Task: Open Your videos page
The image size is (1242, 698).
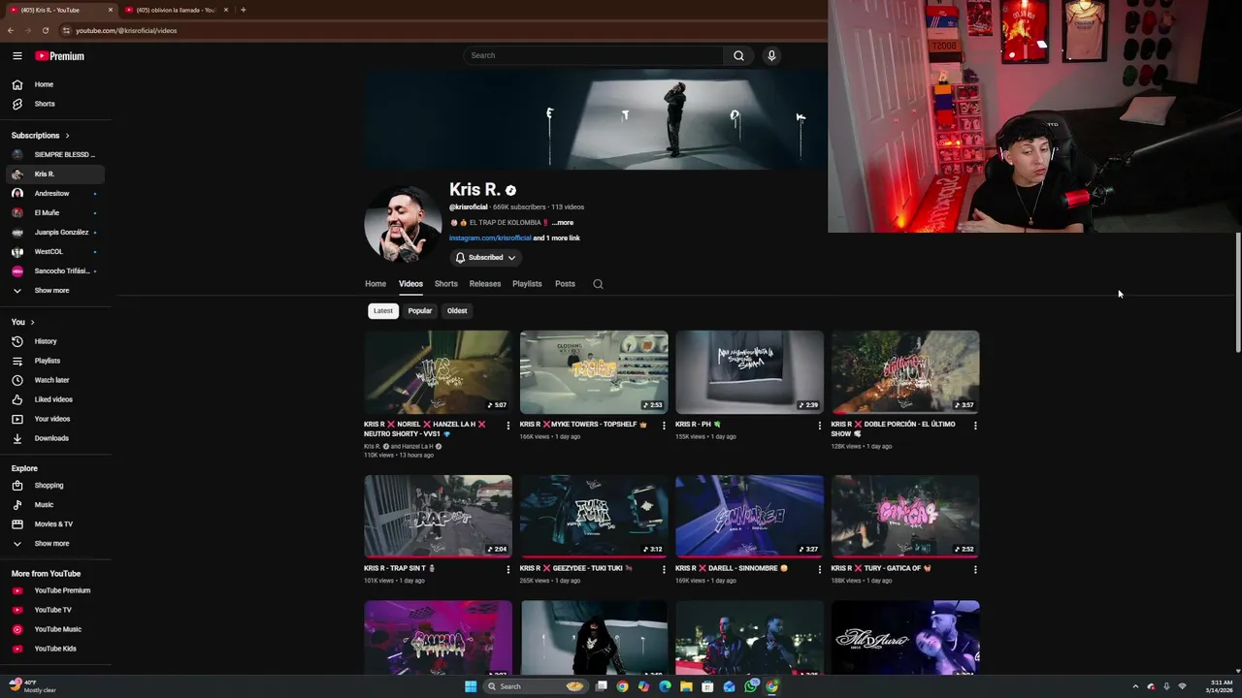Action: coord(54,419)
